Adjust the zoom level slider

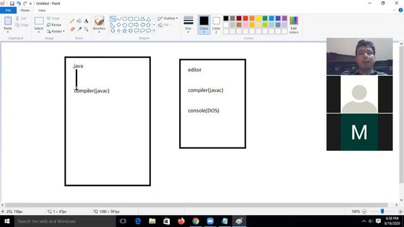pyautogui.click(x=383, y=211)
